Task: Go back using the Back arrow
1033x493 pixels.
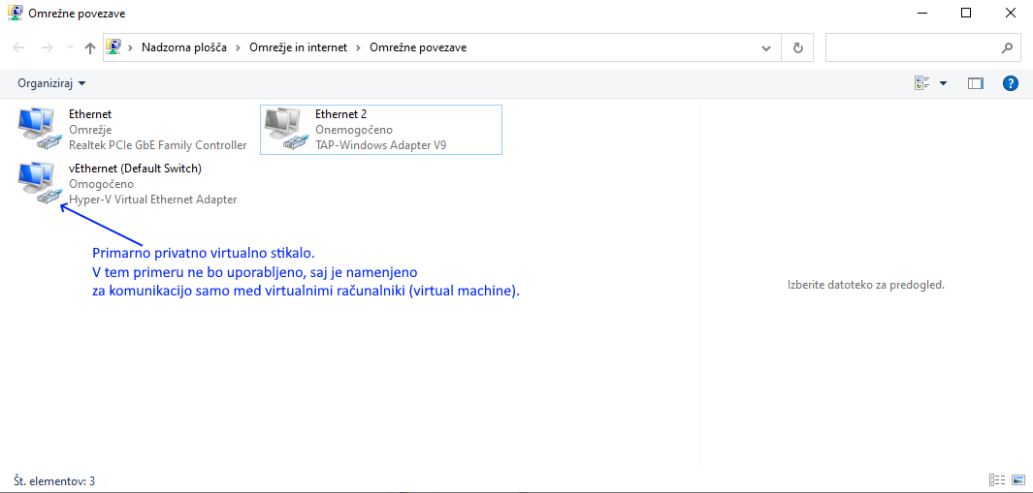Action: tap(19, 48)
